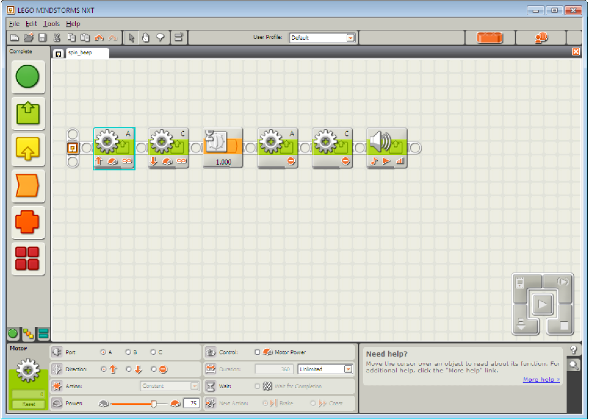Image resolution: width=589 pixels, height=420 pixels.
Task: Click the orange user portal icon
Action: [541, 38]
